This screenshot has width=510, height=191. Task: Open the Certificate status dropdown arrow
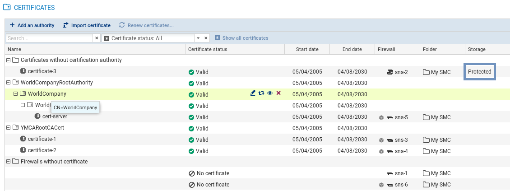(198, 38)
